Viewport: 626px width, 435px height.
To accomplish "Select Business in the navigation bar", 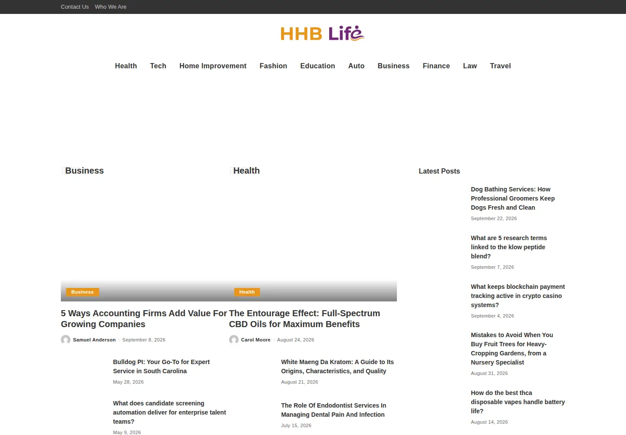I will (393, 66).
